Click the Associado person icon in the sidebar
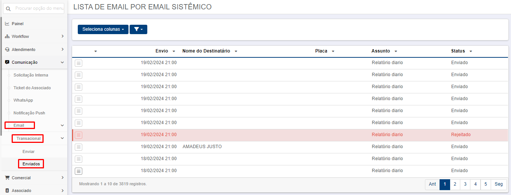This screenshot has width=511, height=195. click(x=7, y=190)
